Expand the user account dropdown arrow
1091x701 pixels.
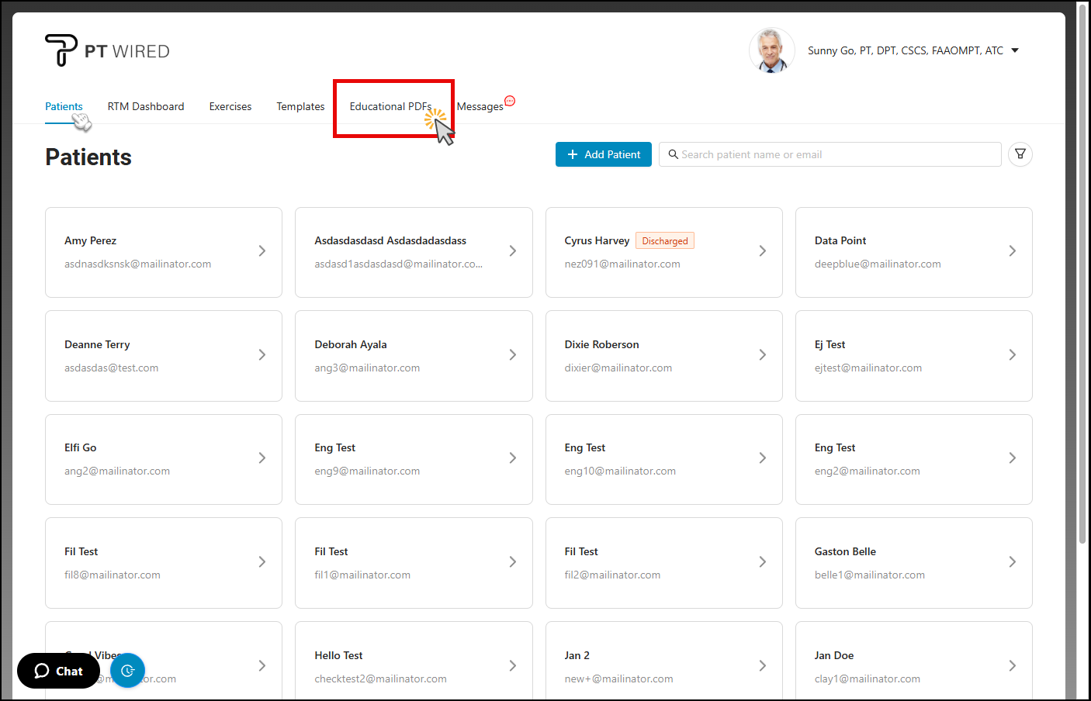[x=1015, y=50]
